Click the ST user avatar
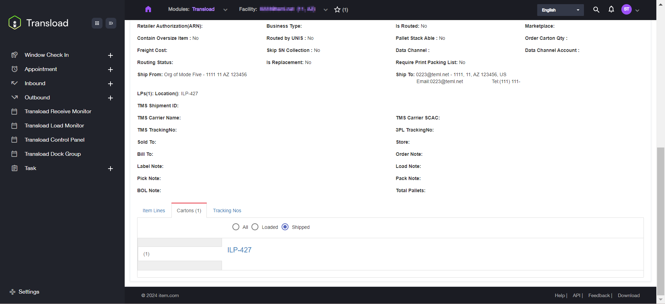665x304 pixels. click(626, 9)
